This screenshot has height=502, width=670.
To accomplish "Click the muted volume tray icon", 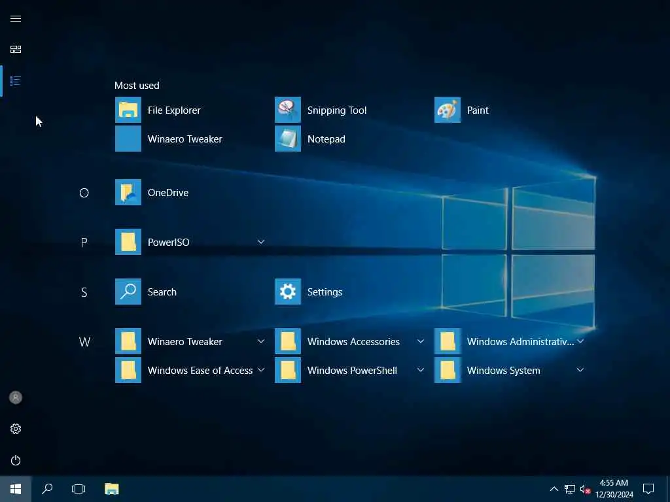I will [x=585, y=489].
